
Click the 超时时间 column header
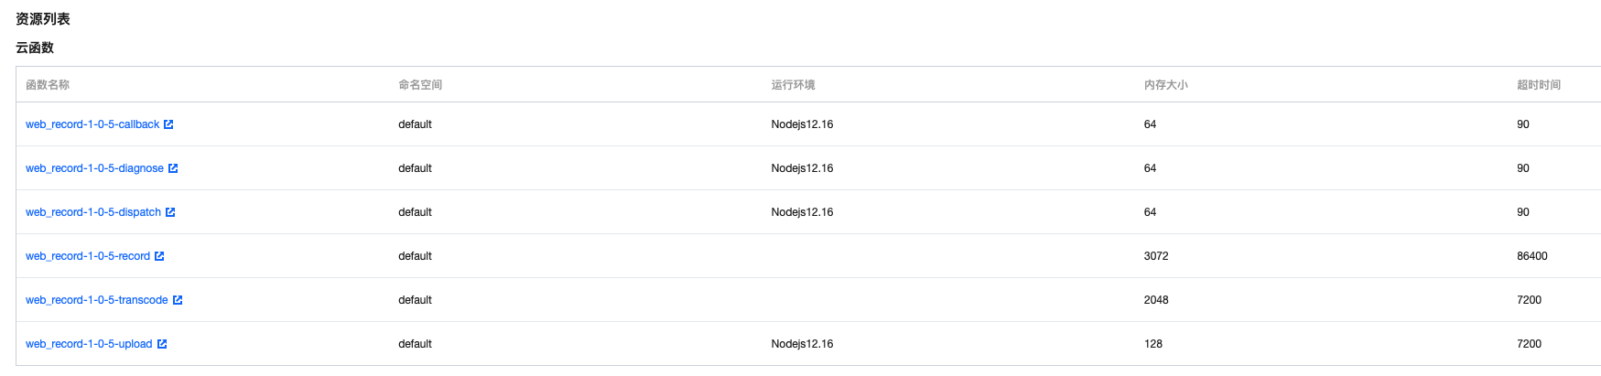tap(1539, 85)
